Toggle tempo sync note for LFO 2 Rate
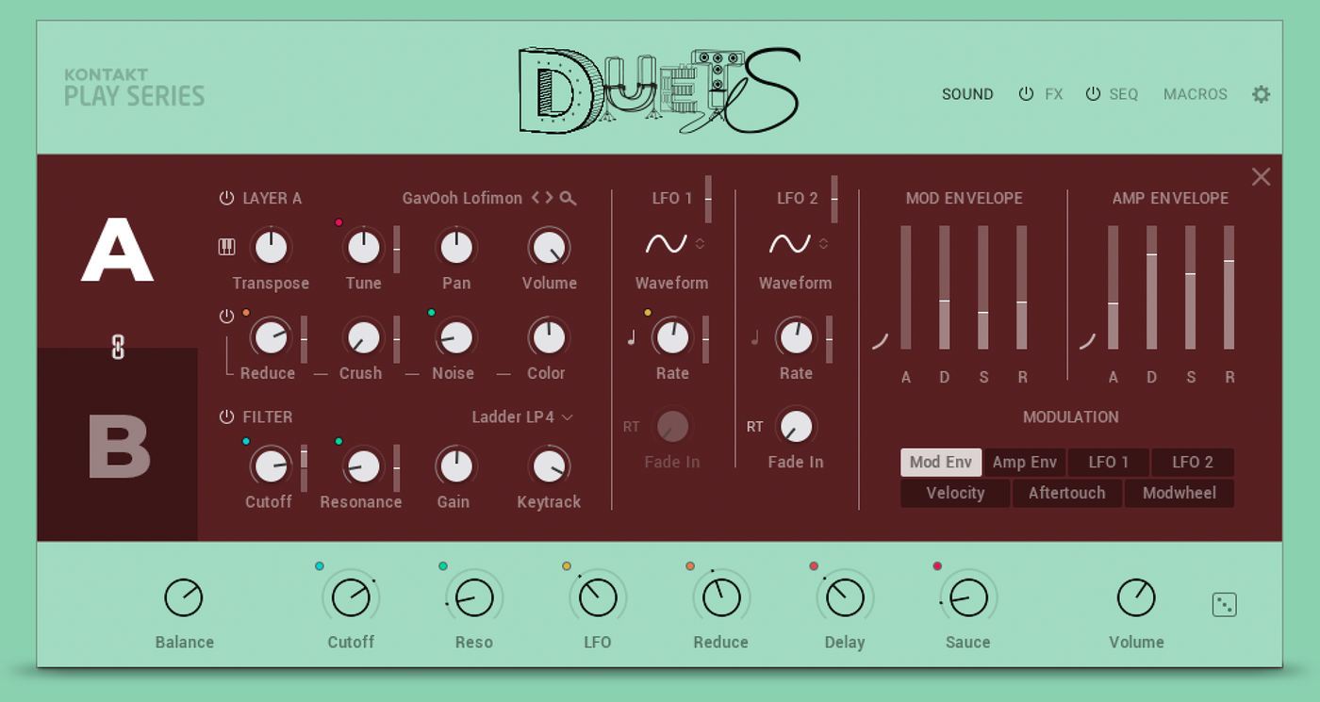 pos(755,337)
